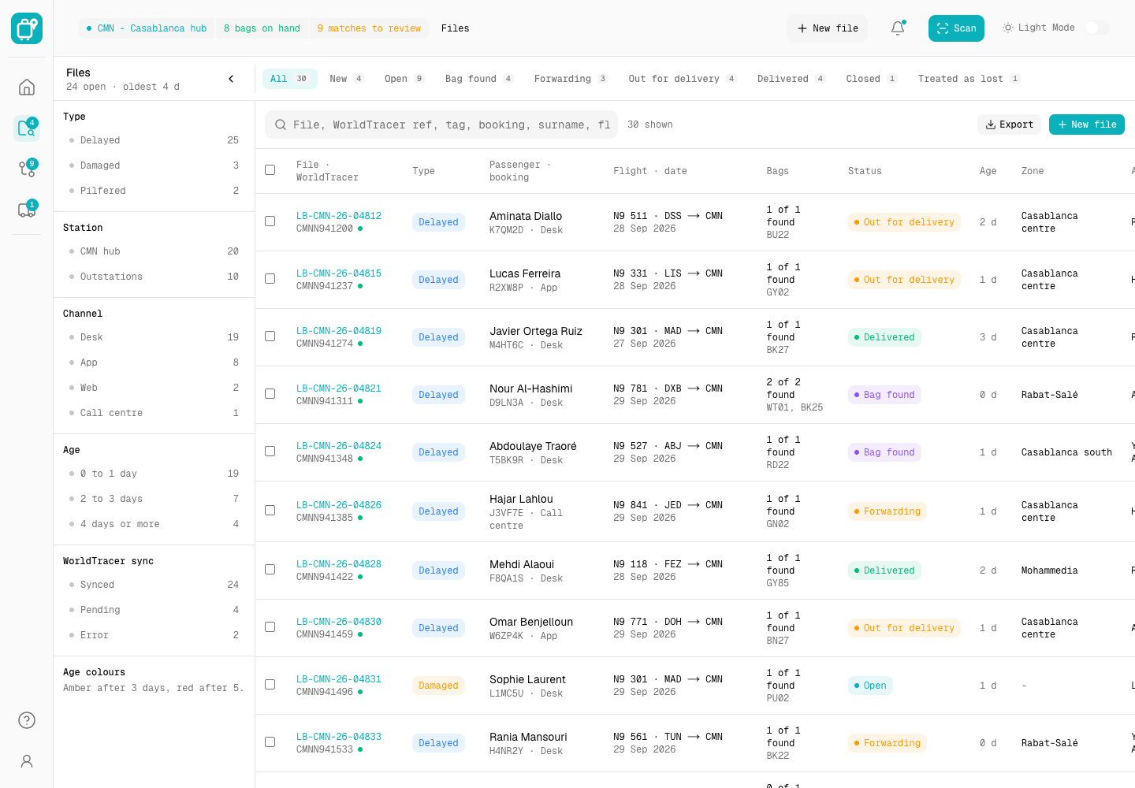Filter by Call centre channel
Image resolution: width=1135 pixels, height=788 pixels.
click(x=154, y=413)
